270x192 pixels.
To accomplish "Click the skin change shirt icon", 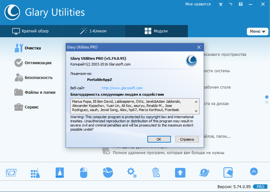I will point(221,4).
